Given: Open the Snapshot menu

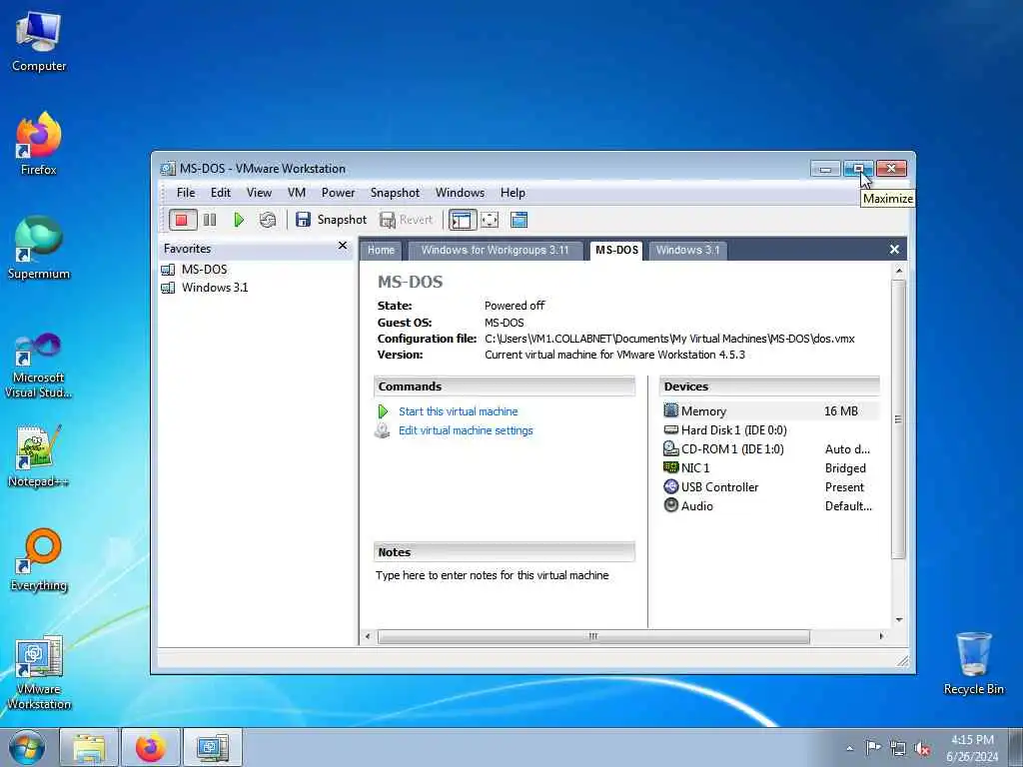Looking at the screenshot, I should tap(395, 193).
